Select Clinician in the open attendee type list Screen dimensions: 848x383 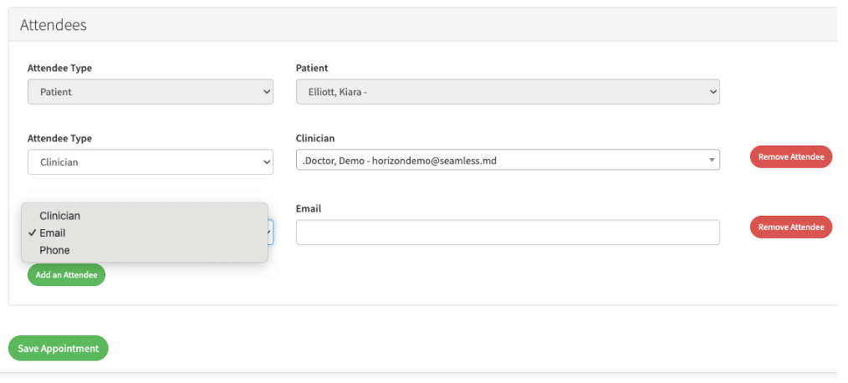click(60, 216)
